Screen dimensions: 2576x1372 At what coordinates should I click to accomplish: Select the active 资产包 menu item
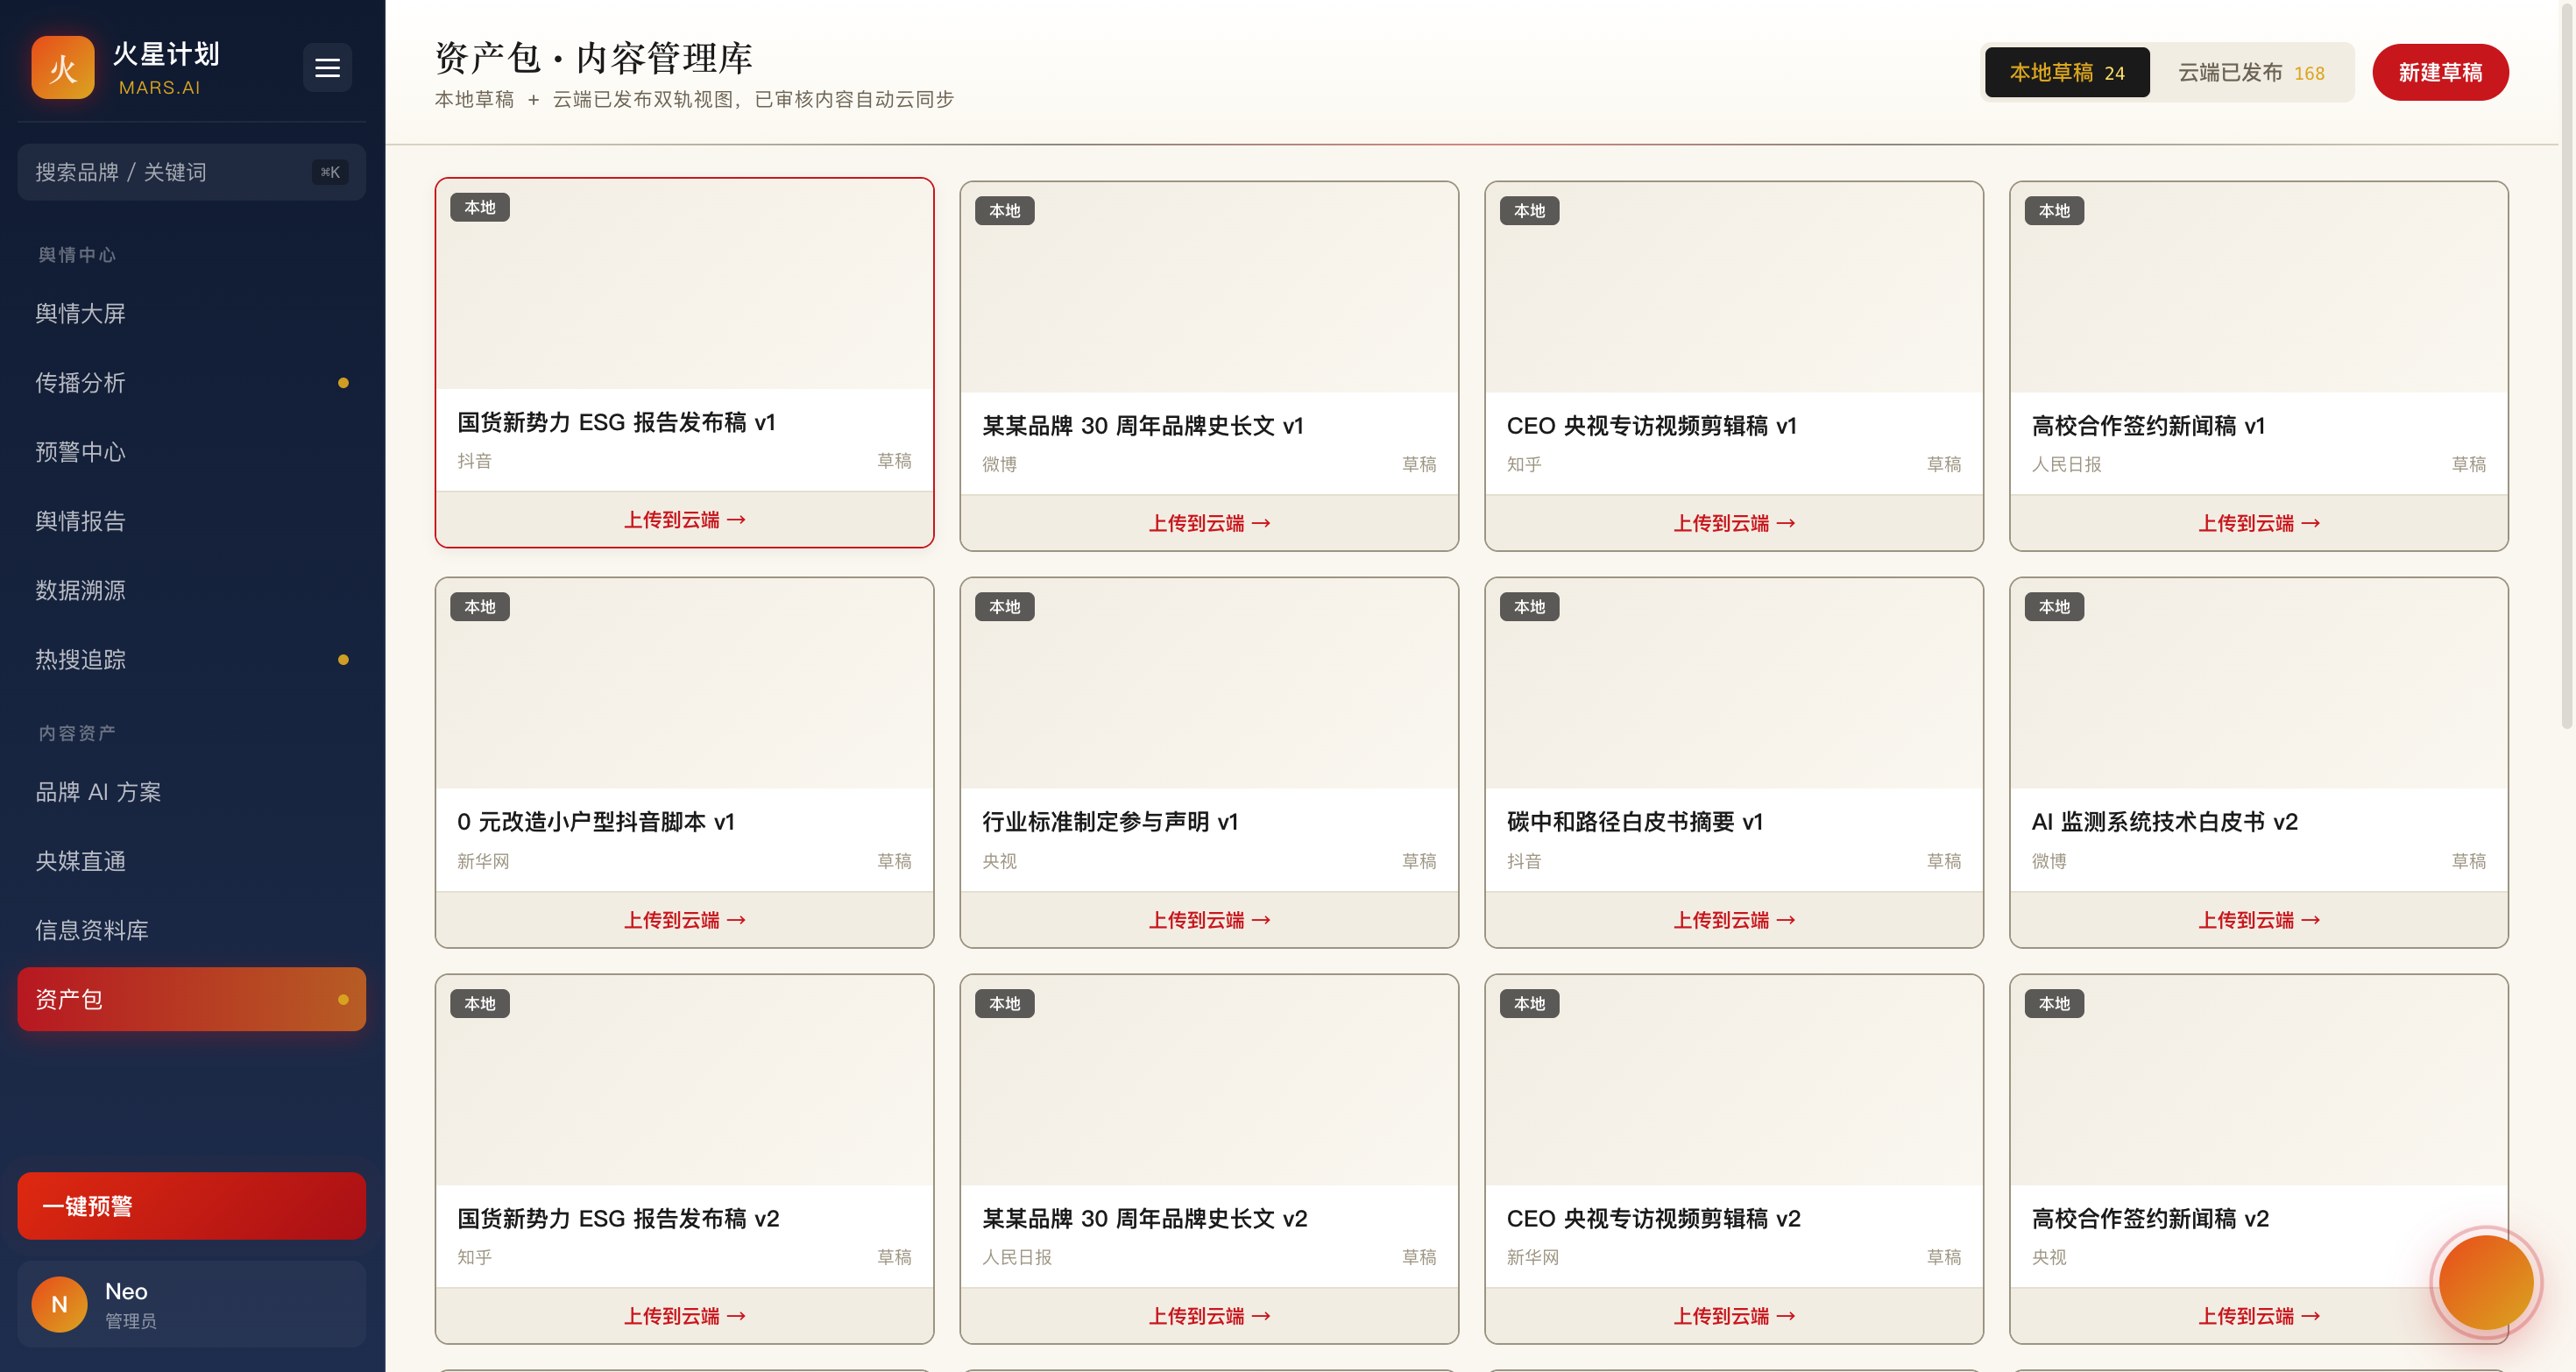click(x=191, y=999)
